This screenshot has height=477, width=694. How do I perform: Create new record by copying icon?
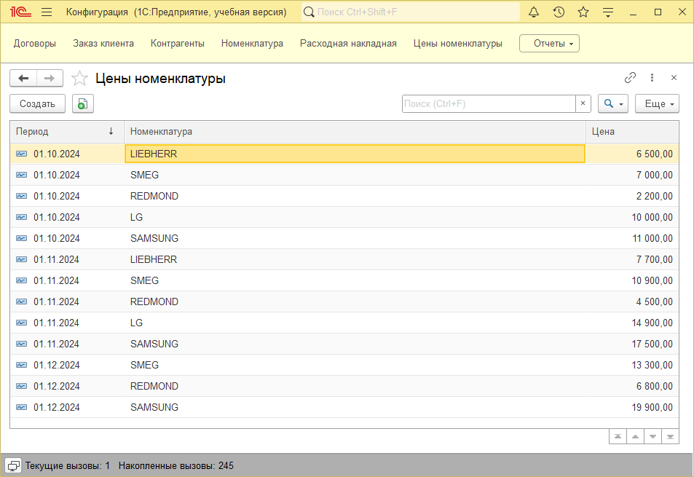pos(83,103)
